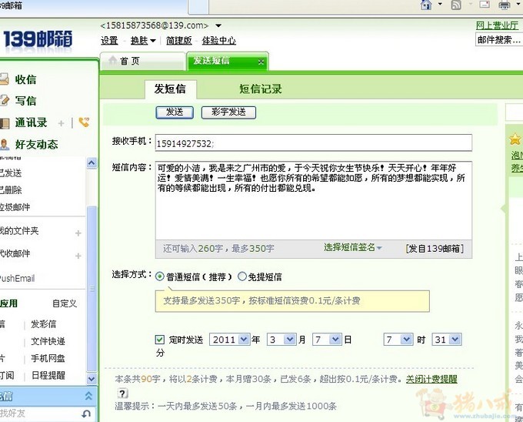Image resolution: width=523 pixels, height=422 pixels.
Task: Open 日程提醒 application link
Action: 48,375
